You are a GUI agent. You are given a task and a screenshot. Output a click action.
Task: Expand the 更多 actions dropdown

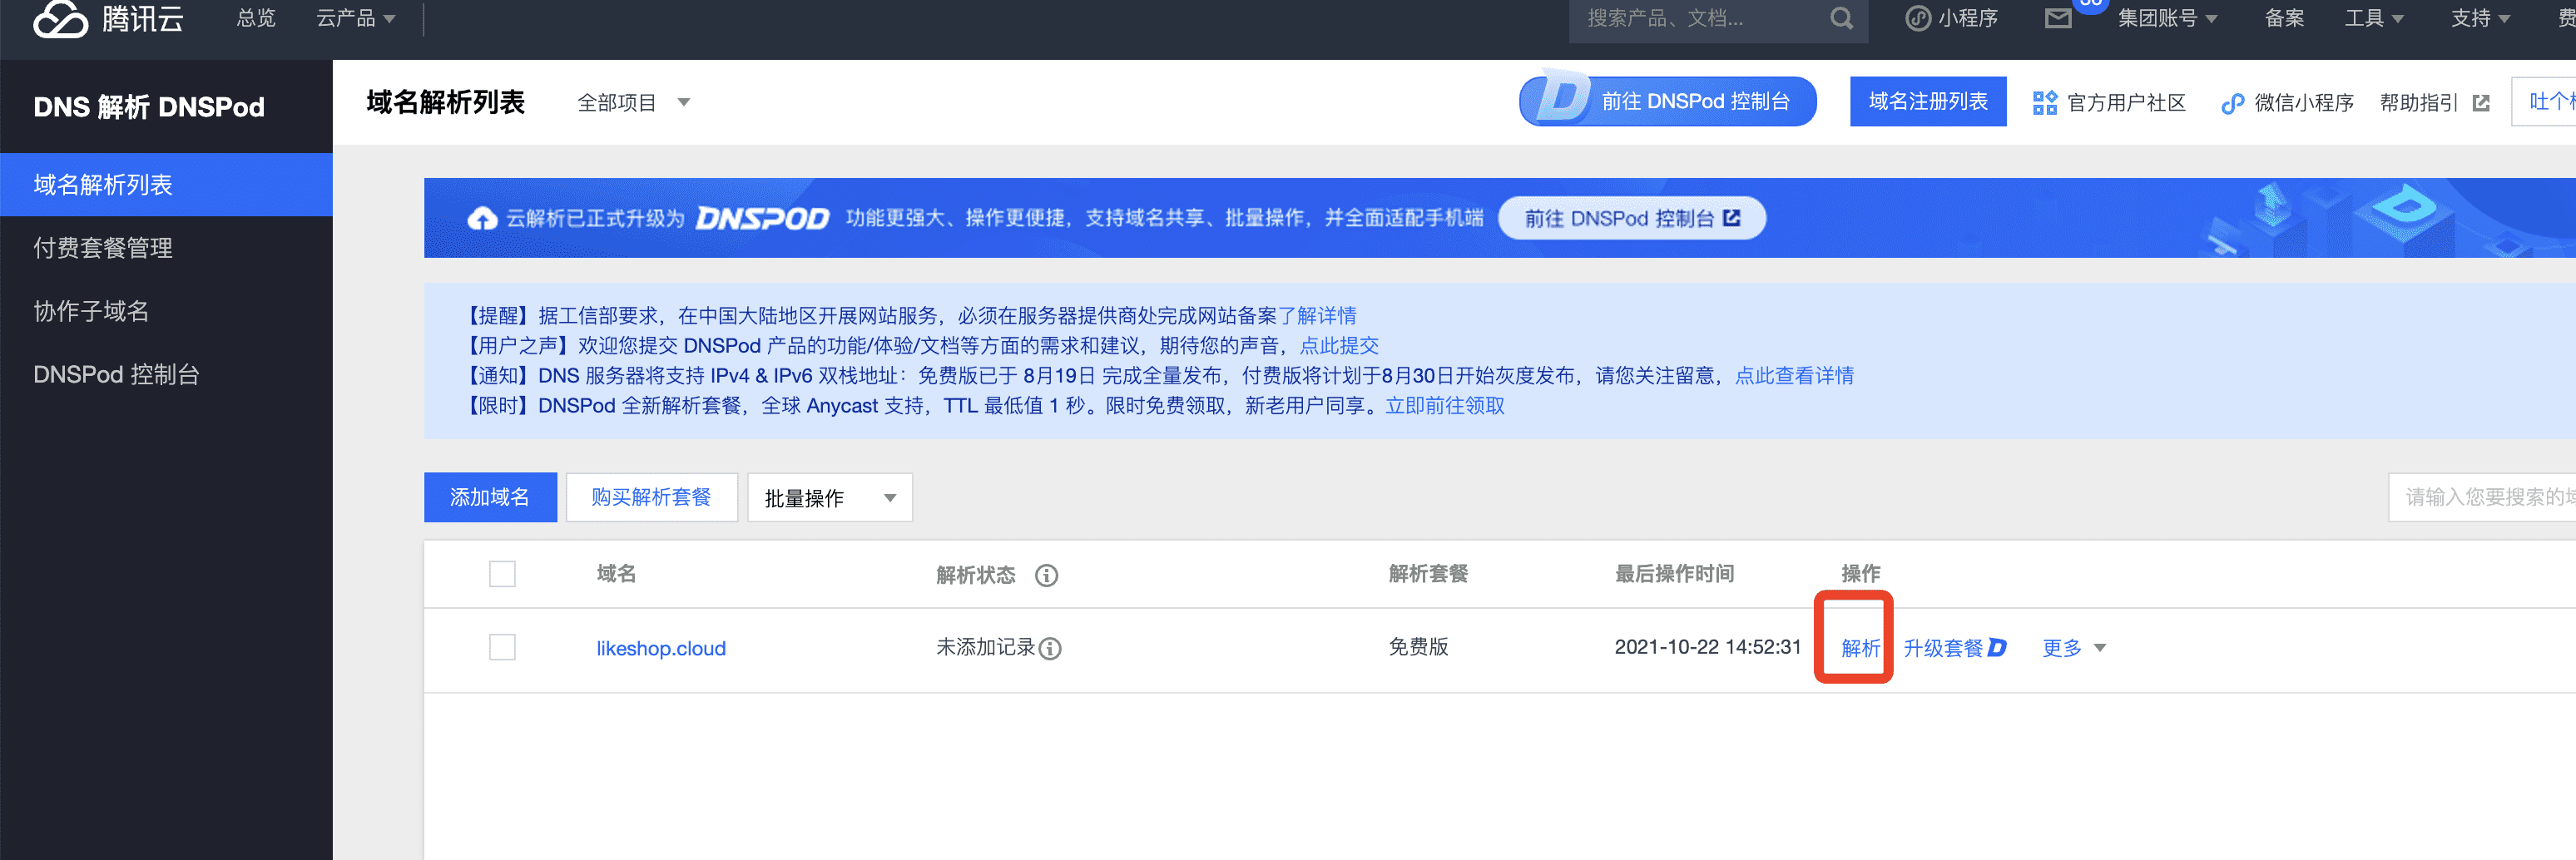(x=2073, y=648)
